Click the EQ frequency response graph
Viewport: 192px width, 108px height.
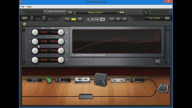(117, 41)
